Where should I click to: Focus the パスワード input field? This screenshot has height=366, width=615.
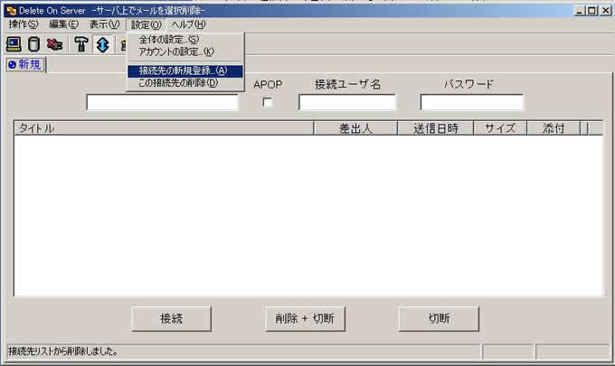pyautogui.click(x=472, y=102)
